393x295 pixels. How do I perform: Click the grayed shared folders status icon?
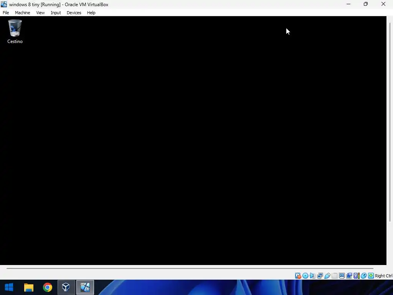(x=334, y=276)
